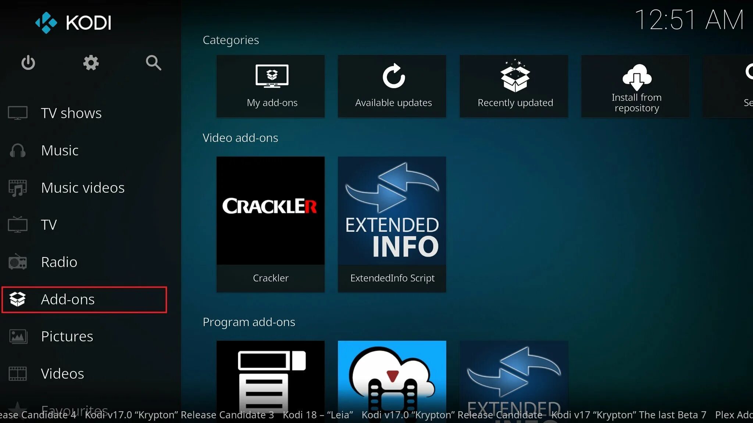Viewport: 753px width, 423px height.
Task: Click the Program add-ons heading
Action: 249,322
